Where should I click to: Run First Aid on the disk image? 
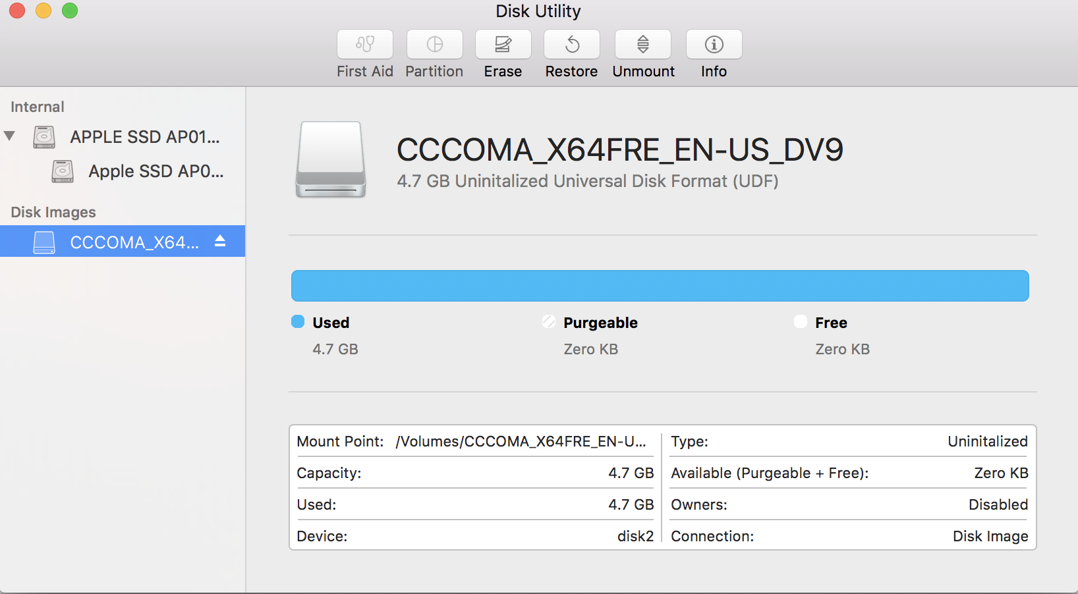[x=364, y=53]
